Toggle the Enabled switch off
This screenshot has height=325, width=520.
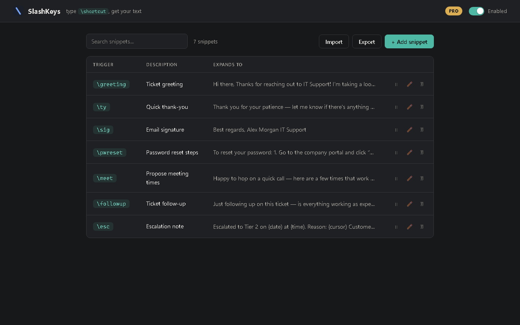[477, 11]
